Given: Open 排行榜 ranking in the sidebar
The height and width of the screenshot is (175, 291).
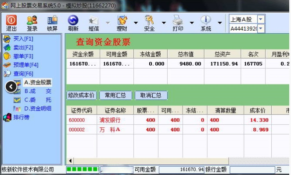Looking at the screenshot, I should click(x=22, y=117).
